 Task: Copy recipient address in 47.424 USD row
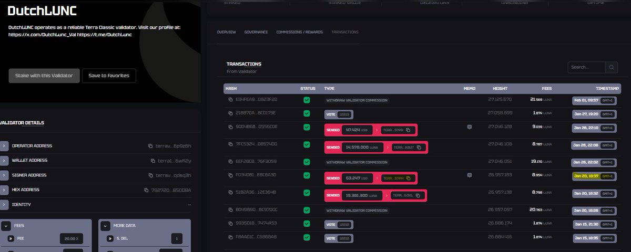(408, 130)
